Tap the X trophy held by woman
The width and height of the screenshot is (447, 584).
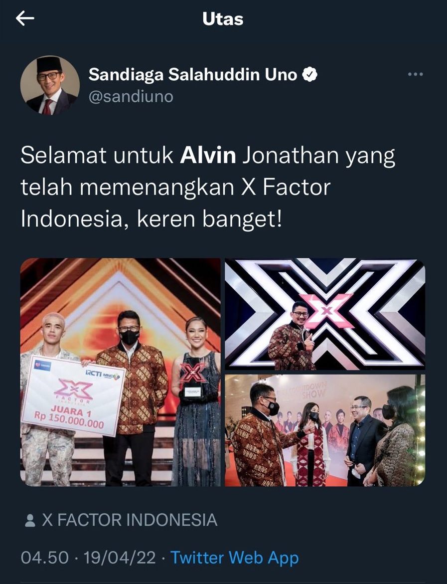click(192, 381)
